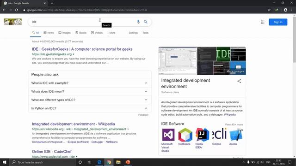The height and width of the screenshot is (166, 296).
Task: Click the Sign in button
Action: pyautogui.click(x=278, y=22)
